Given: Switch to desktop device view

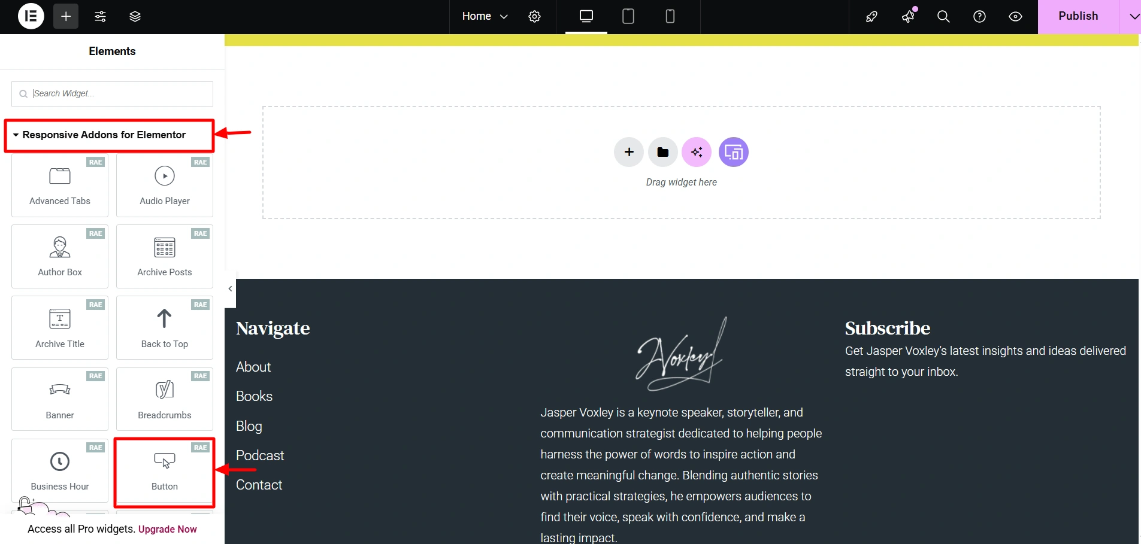Looking at the screenshot, I should coord(586,16).
